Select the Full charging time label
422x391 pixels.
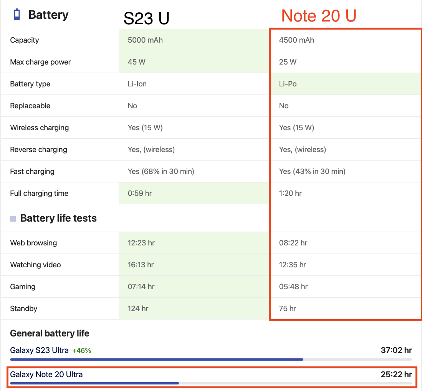(39, 193)
